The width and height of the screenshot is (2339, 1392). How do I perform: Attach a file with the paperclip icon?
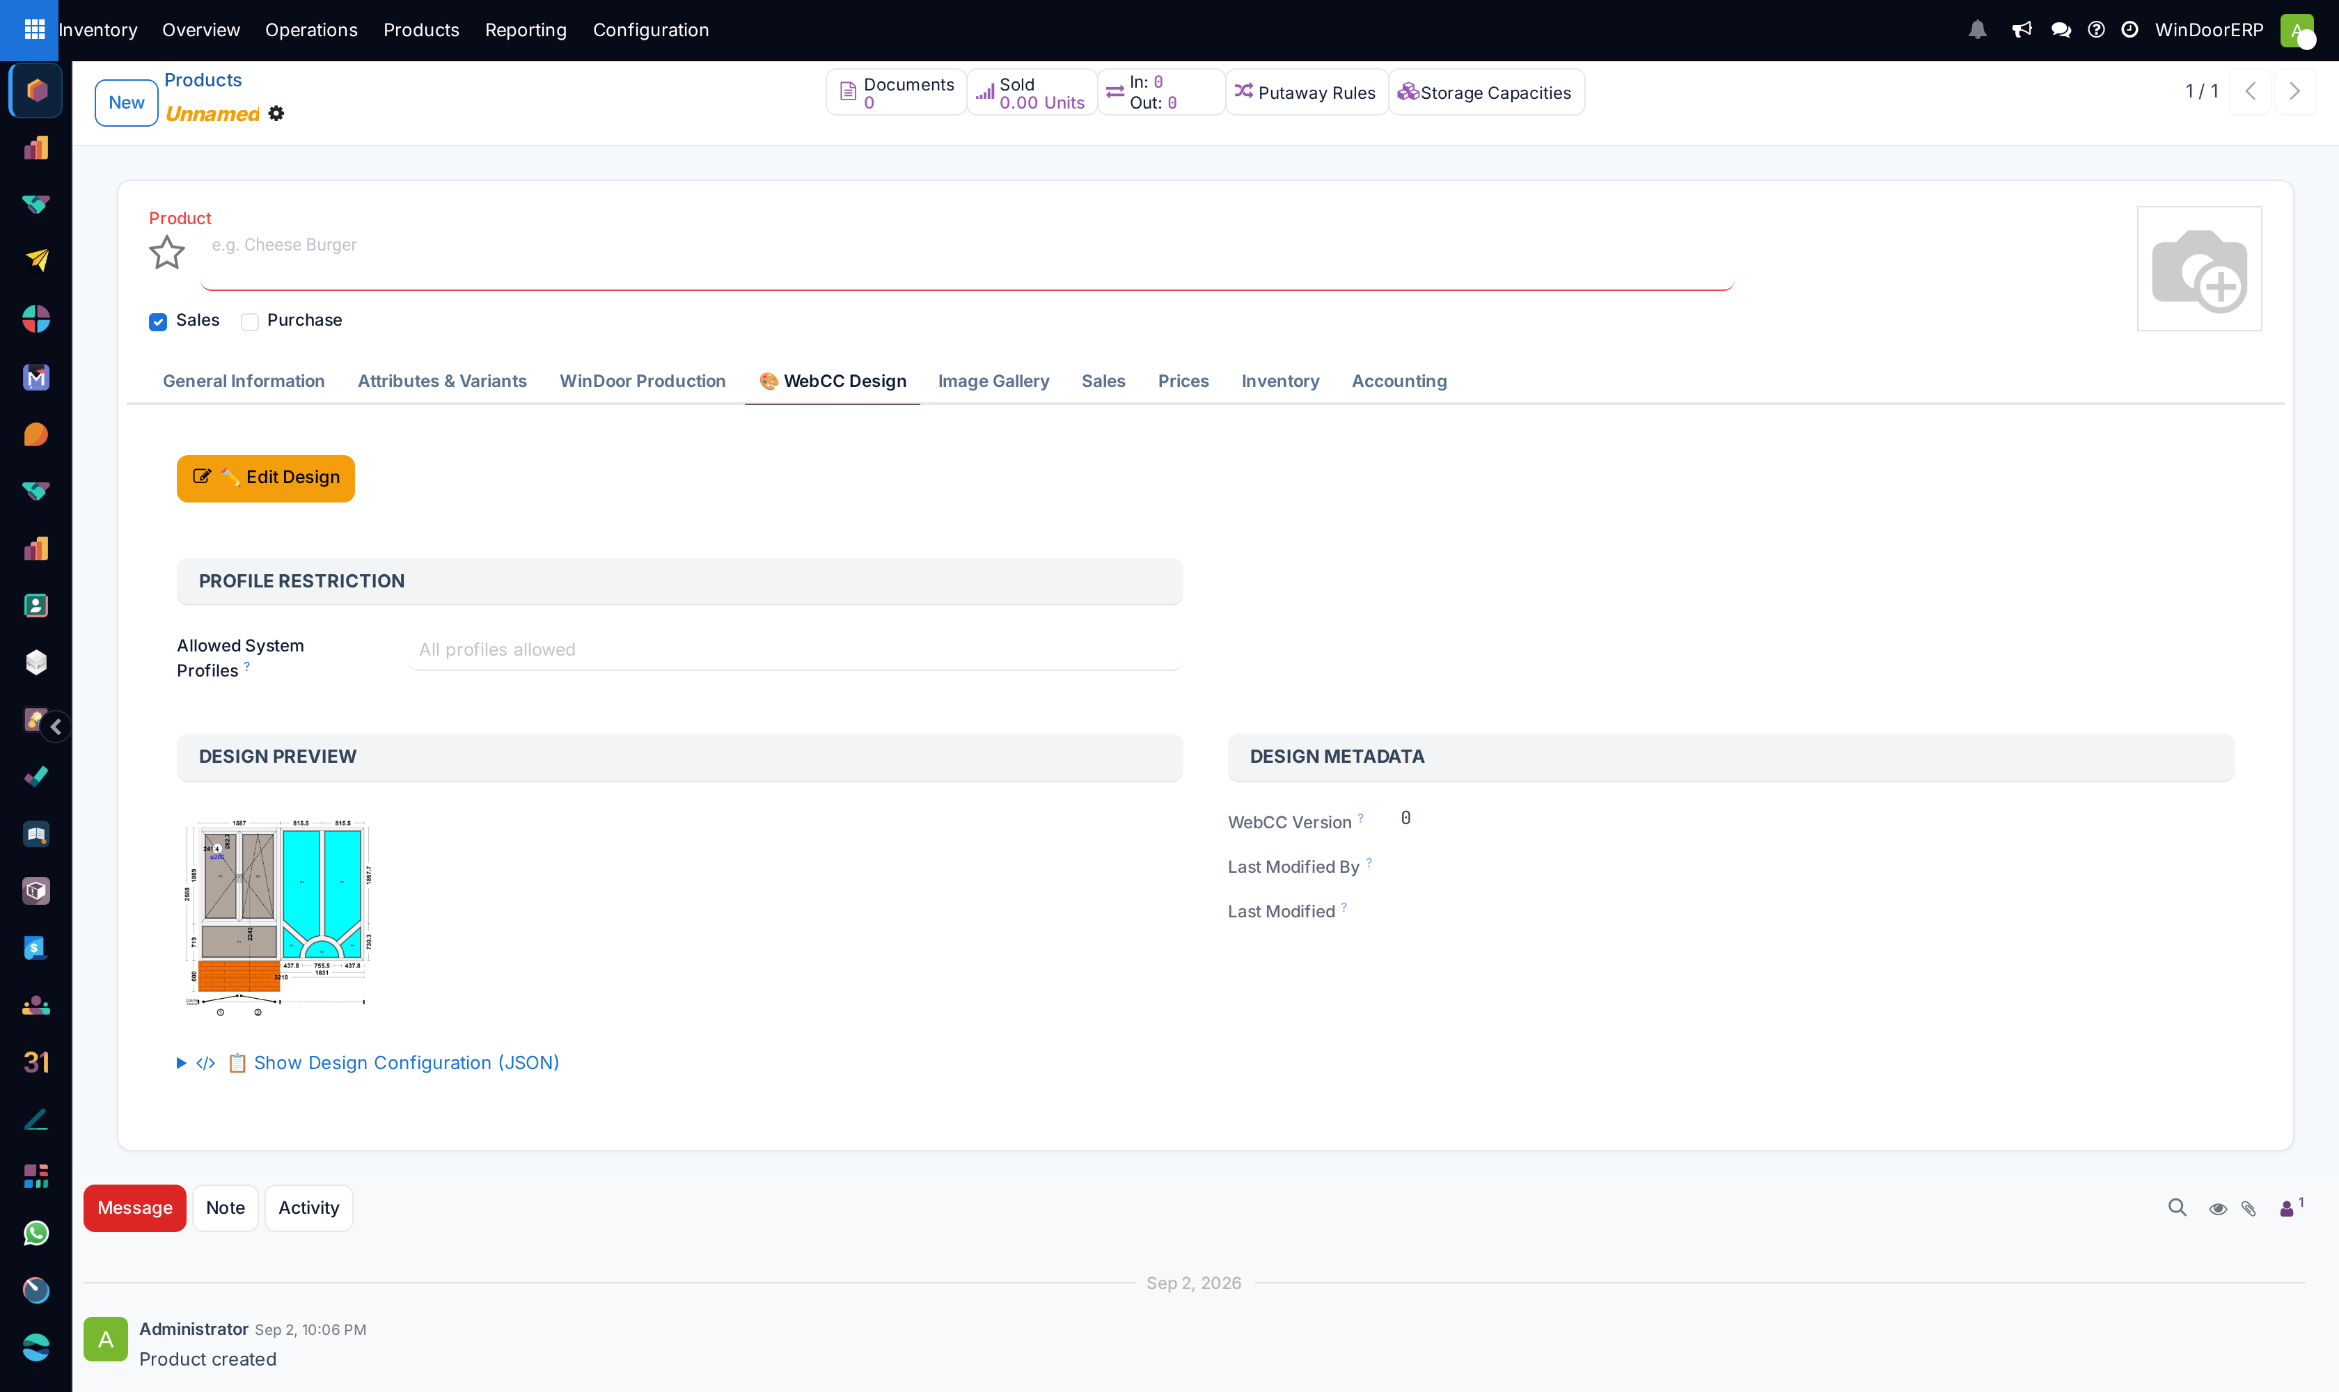(2249, 1209)
